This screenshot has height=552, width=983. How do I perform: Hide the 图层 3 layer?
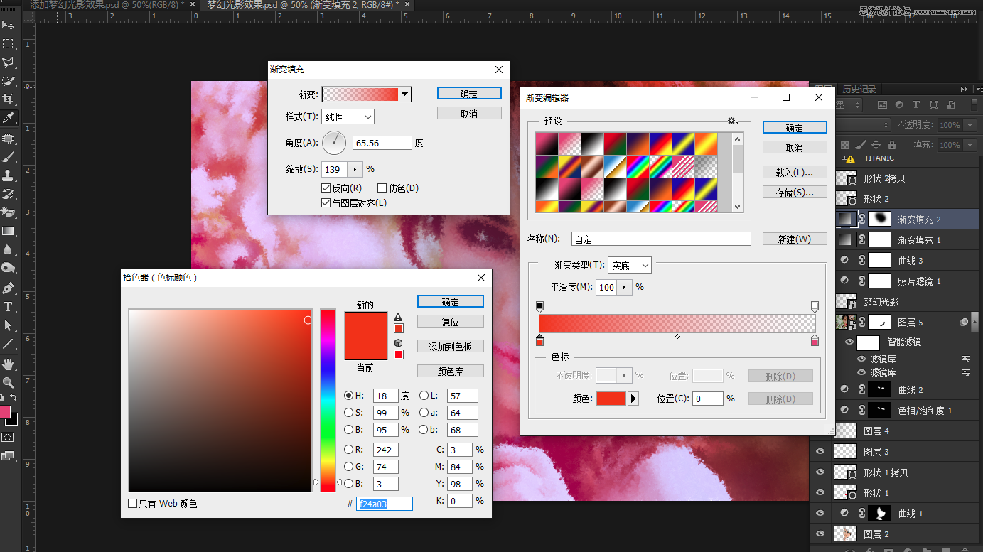[820, 452]
